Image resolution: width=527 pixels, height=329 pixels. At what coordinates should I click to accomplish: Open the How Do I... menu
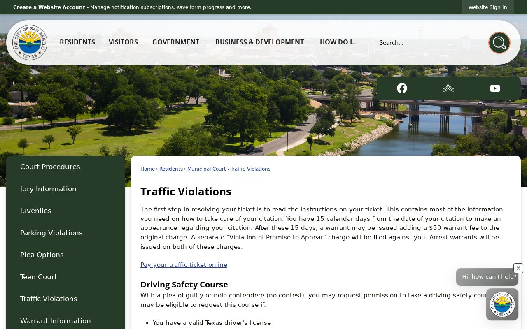[x=339, y=42]
